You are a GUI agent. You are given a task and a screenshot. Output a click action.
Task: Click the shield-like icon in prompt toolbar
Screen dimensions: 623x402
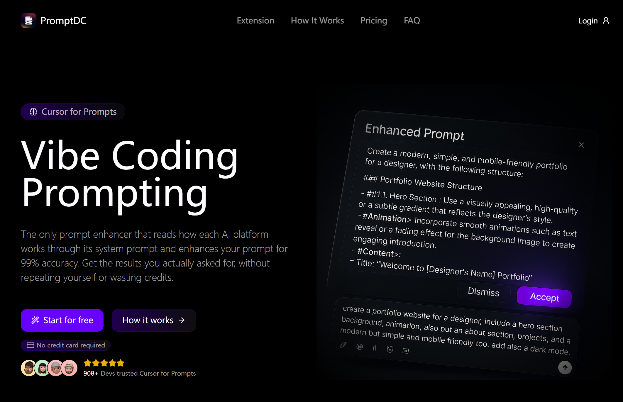[x=390, y=349]
